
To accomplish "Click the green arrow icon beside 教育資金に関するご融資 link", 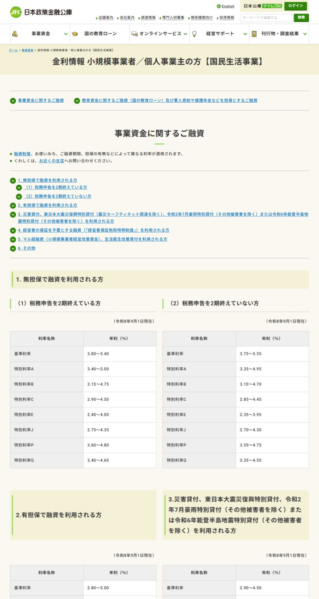I will [x=77, y=100].
